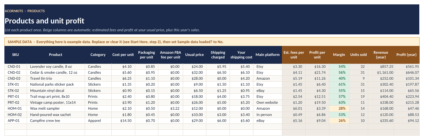Select cost per unit $14.50
Screen dimensions: 424x140
(123, 120)
